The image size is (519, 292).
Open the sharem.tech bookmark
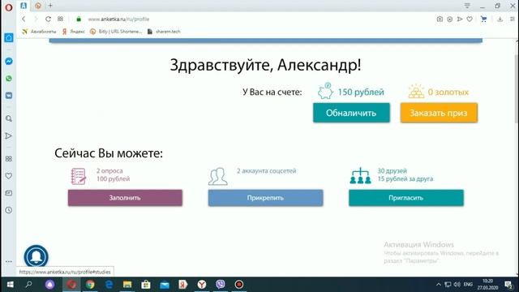164,32
